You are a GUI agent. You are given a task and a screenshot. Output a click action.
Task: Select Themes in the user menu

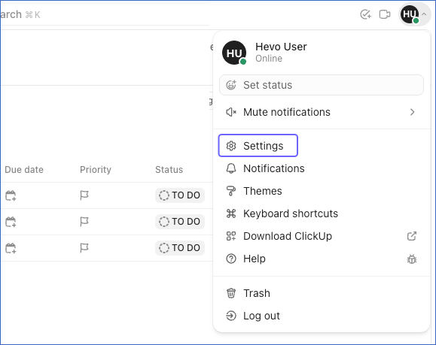(x=322, y=191)
